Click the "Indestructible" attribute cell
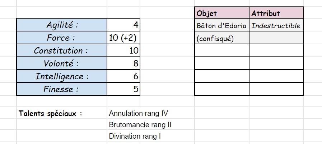The image size is (322, 144). click(276, 26)
